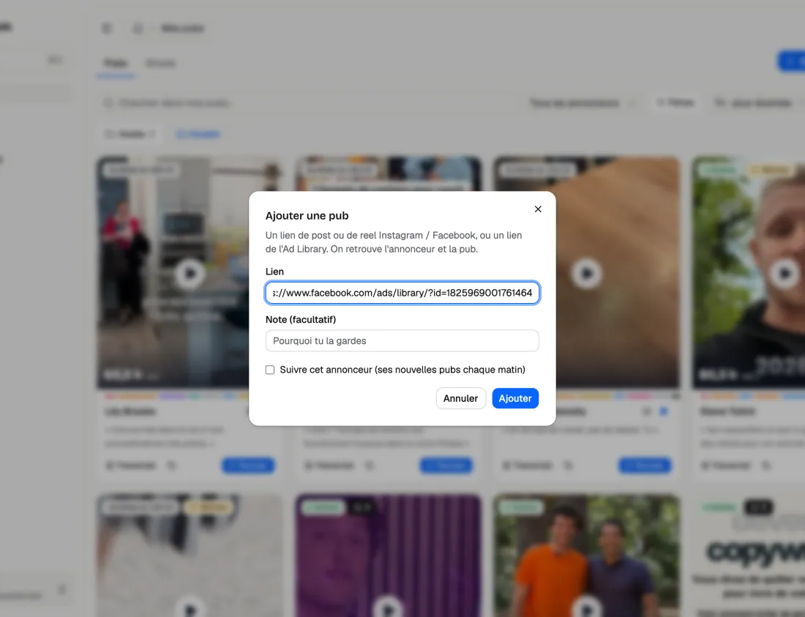Play the two-men ad video in bottom row

(586, 609)
